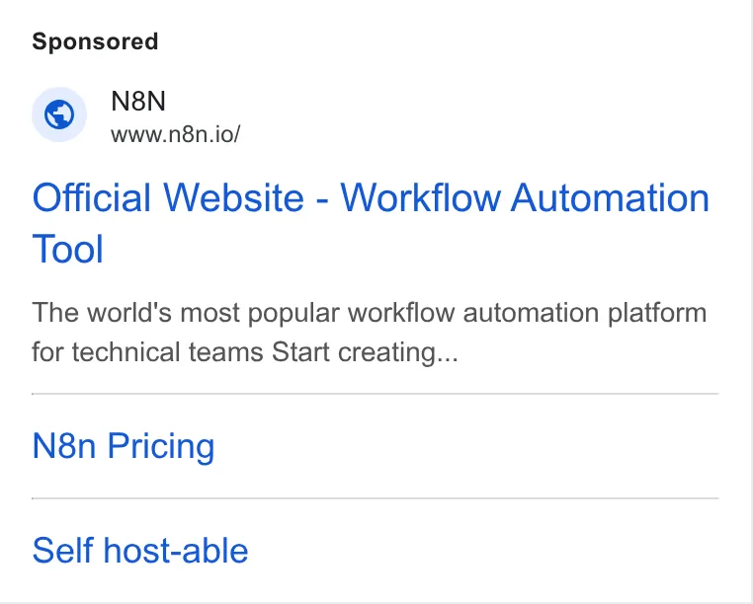
Task: Click the word "host-able" in the sitelink
Action: click(176, 551)
